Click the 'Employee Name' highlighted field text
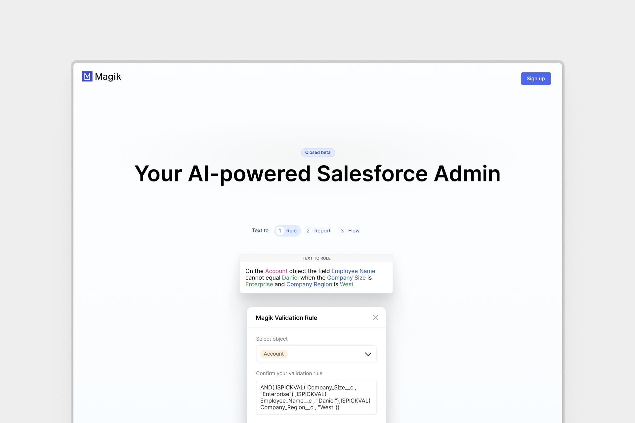The width and height of the screenshot is (635, 423). 353,271
